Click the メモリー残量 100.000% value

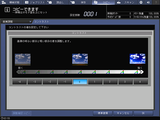(x=154, y=14)
